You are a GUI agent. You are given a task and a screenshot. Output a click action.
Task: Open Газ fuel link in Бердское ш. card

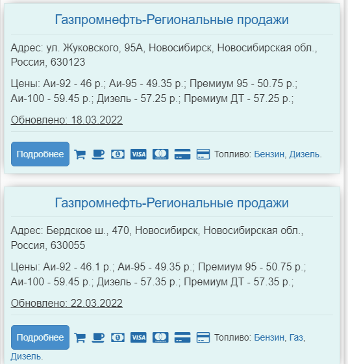tap(297, 337)
